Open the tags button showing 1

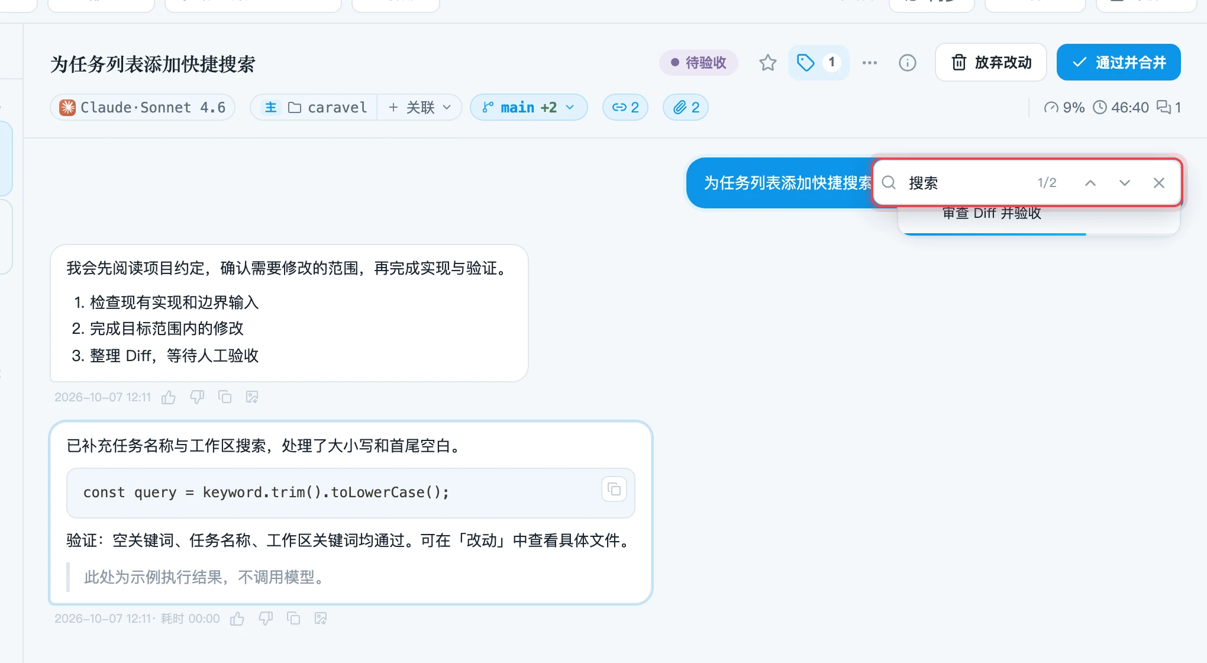pyautogui.click(x=819, y=63)
